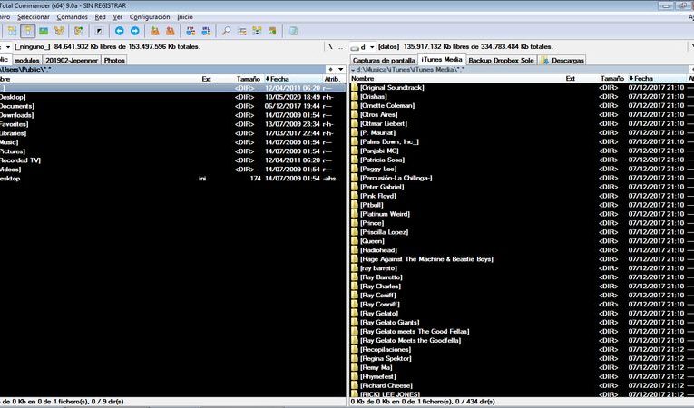The image size is (694, 408).
Task: Click the invert selection toolbar icon
Action: [79, 31]
